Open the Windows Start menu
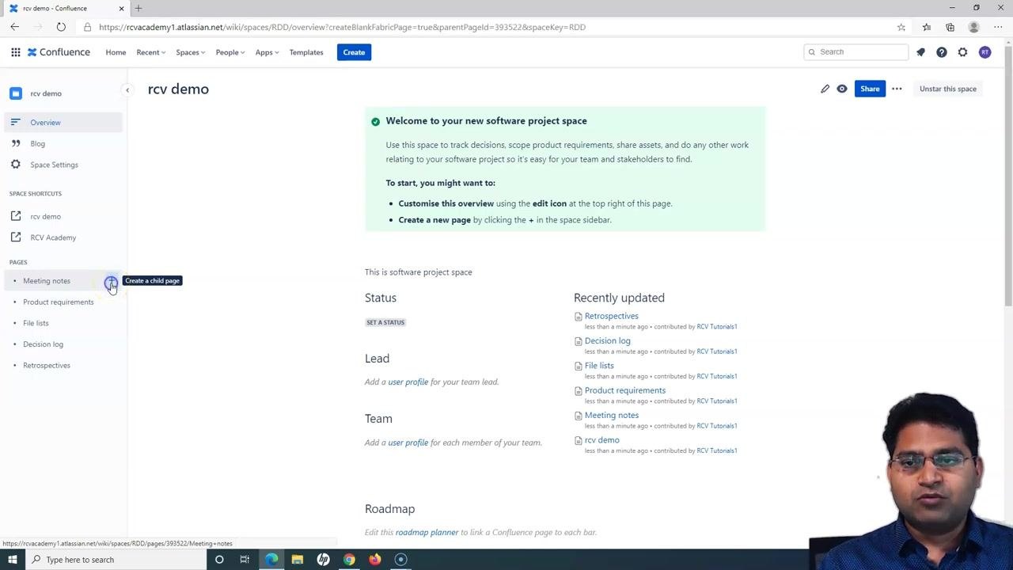Image resolution: width=1013 pixels, height=570 pixels. click(x=12, y=560)
